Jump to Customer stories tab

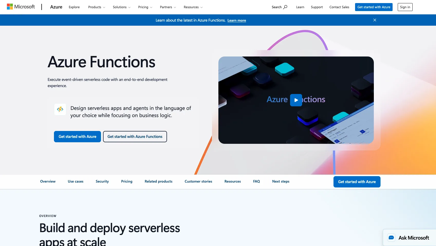coord(198,181)
